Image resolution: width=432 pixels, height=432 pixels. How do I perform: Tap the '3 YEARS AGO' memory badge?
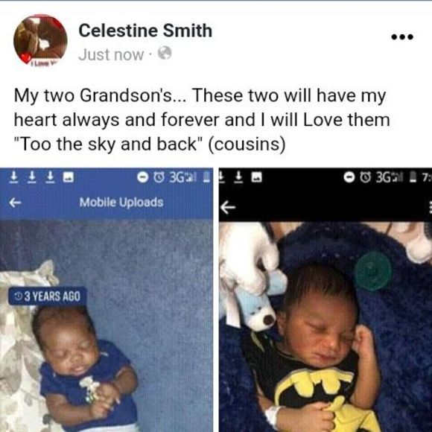48,296
